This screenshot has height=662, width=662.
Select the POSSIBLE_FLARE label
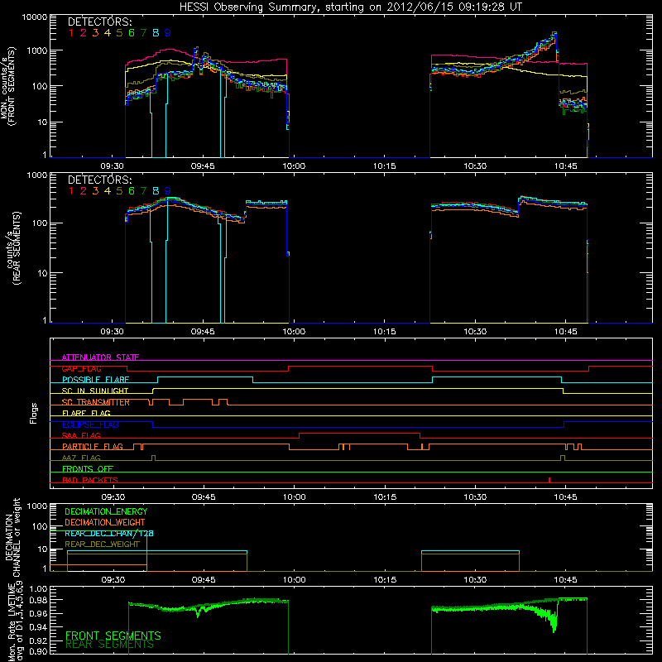coord(95,380)
